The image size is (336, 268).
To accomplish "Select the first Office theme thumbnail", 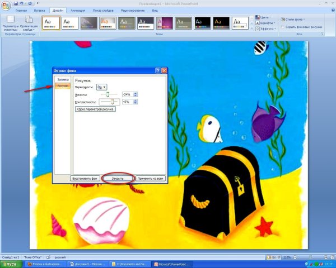I will (x=51, y=22).
